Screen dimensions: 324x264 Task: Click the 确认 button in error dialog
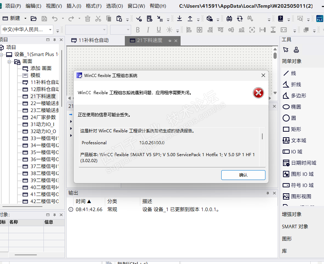[243, 175]
